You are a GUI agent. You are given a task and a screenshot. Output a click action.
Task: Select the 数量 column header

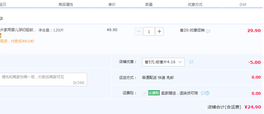[149, 5]
